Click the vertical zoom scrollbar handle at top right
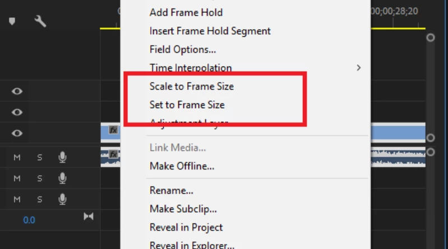This screenshot has height=249, width=448. click(430, 37)
